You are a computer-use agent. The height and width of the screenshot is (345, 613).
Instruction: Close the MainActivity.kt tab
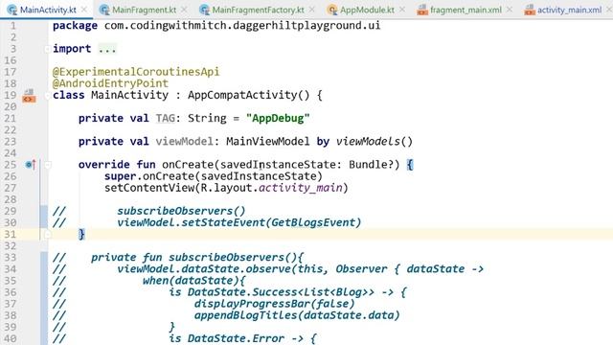coord(84,10)
